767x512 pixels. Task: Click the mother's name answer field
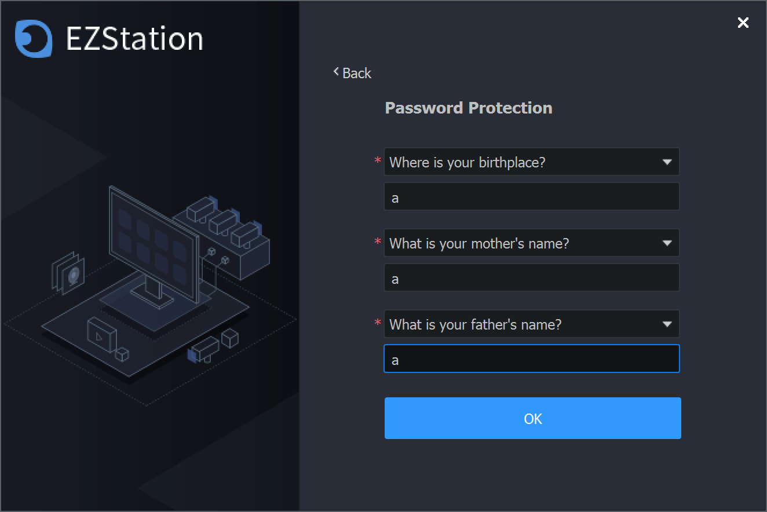[x=531, y=279]
